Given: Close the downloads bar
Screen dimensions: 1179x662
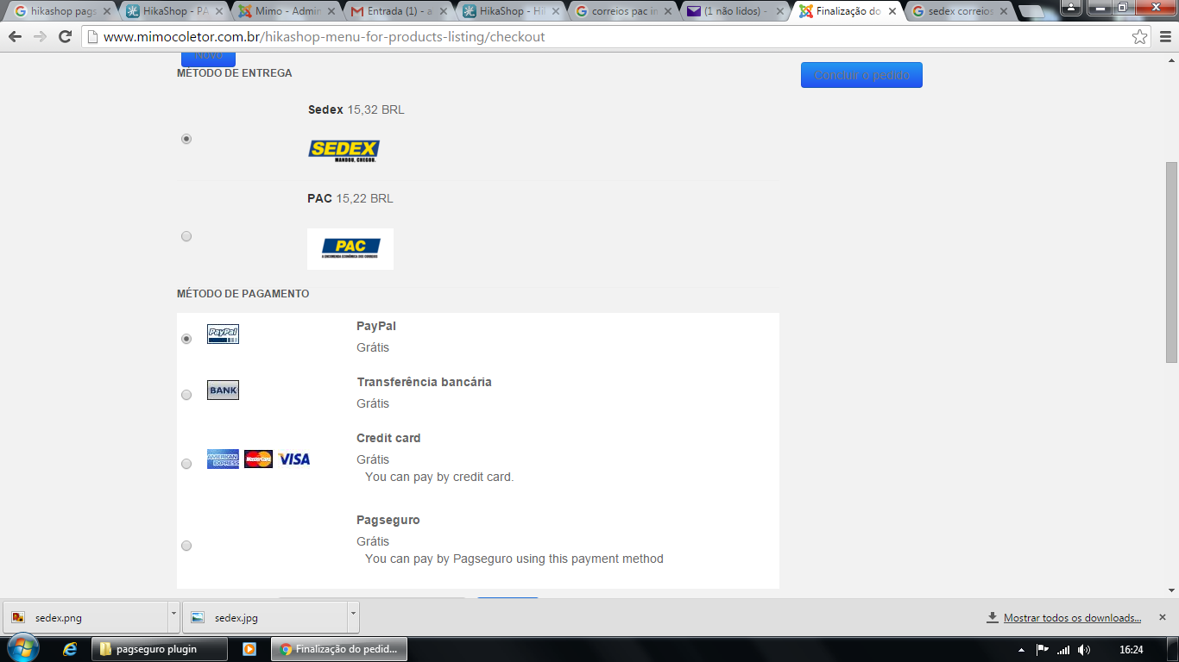Looking at the screenshot, I should (x=1163, y=617).
